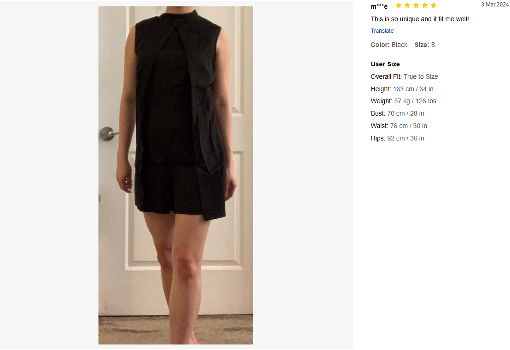Open the customer review photo
510x350 pixels.
pyautogui.click(x=176, y=175)
